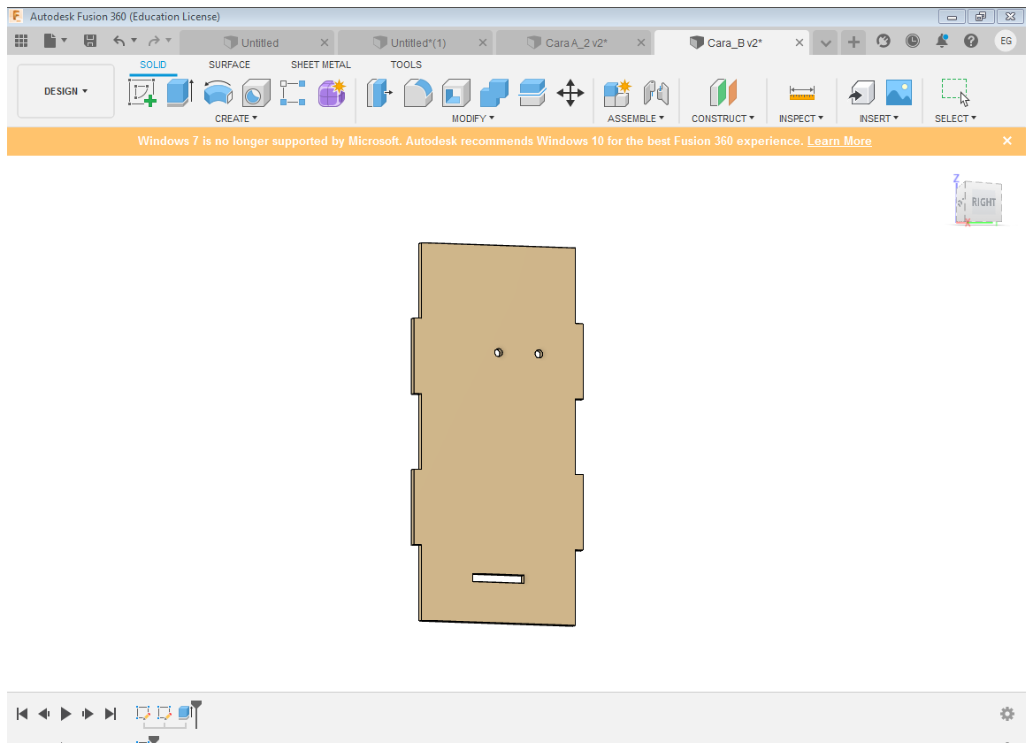Switch to the SHEET METAL tab
1033x743 pixels.
pyautogui.click(x=321, y=65)
